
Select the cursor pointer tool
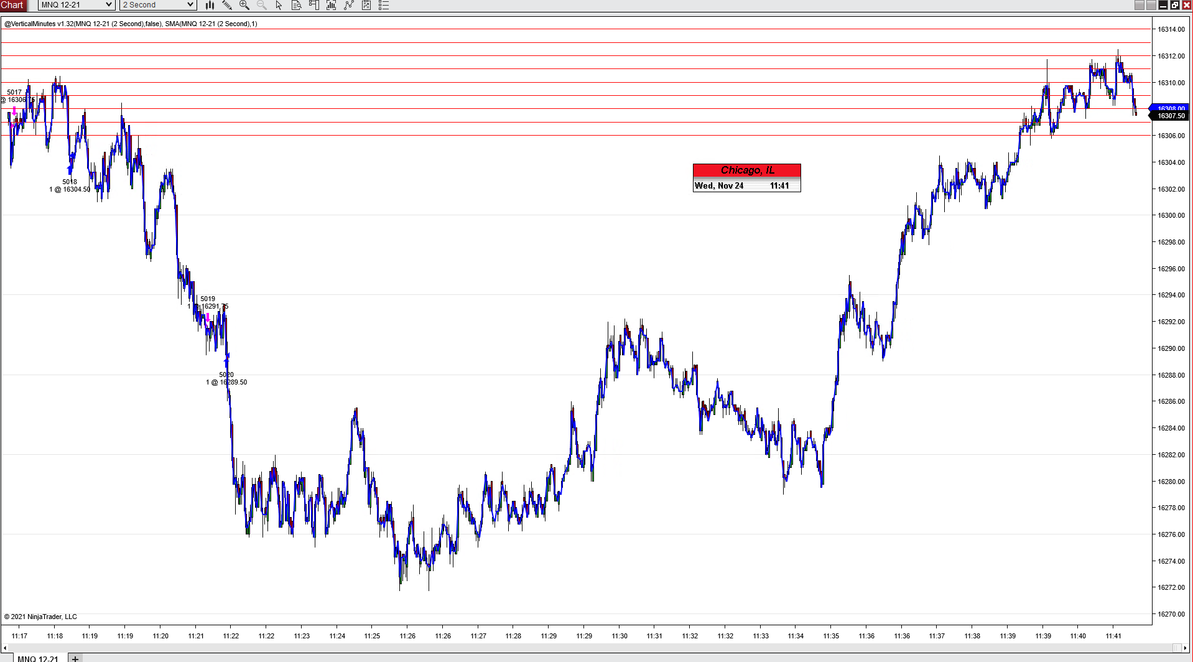pyautogui.click(x=279, y=5)
